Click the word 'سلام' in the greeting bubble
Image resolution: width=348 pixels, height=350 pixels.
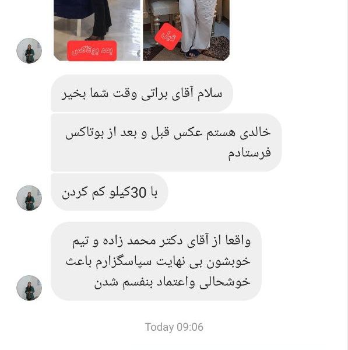210,93
